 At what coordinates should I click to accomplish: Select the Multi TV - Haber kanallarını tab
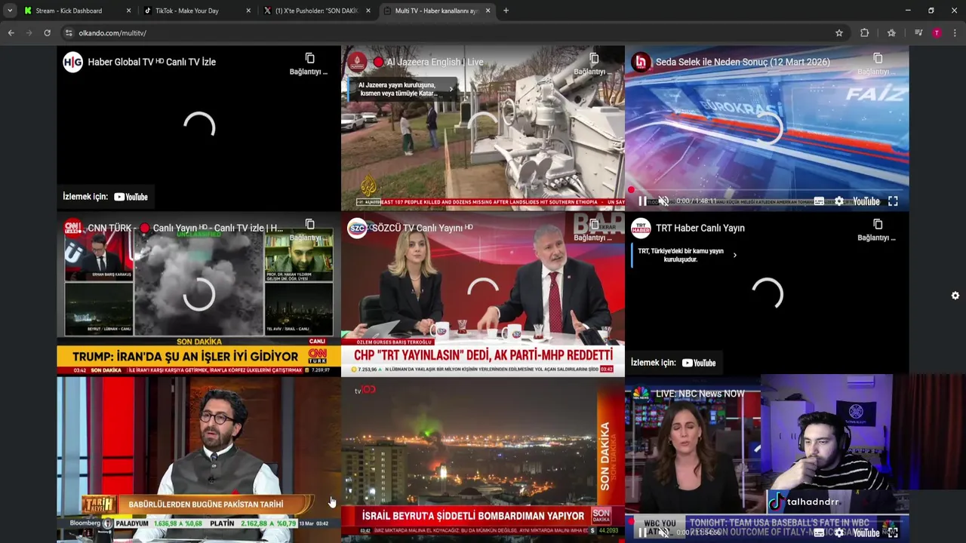click(x=436, y=11)
